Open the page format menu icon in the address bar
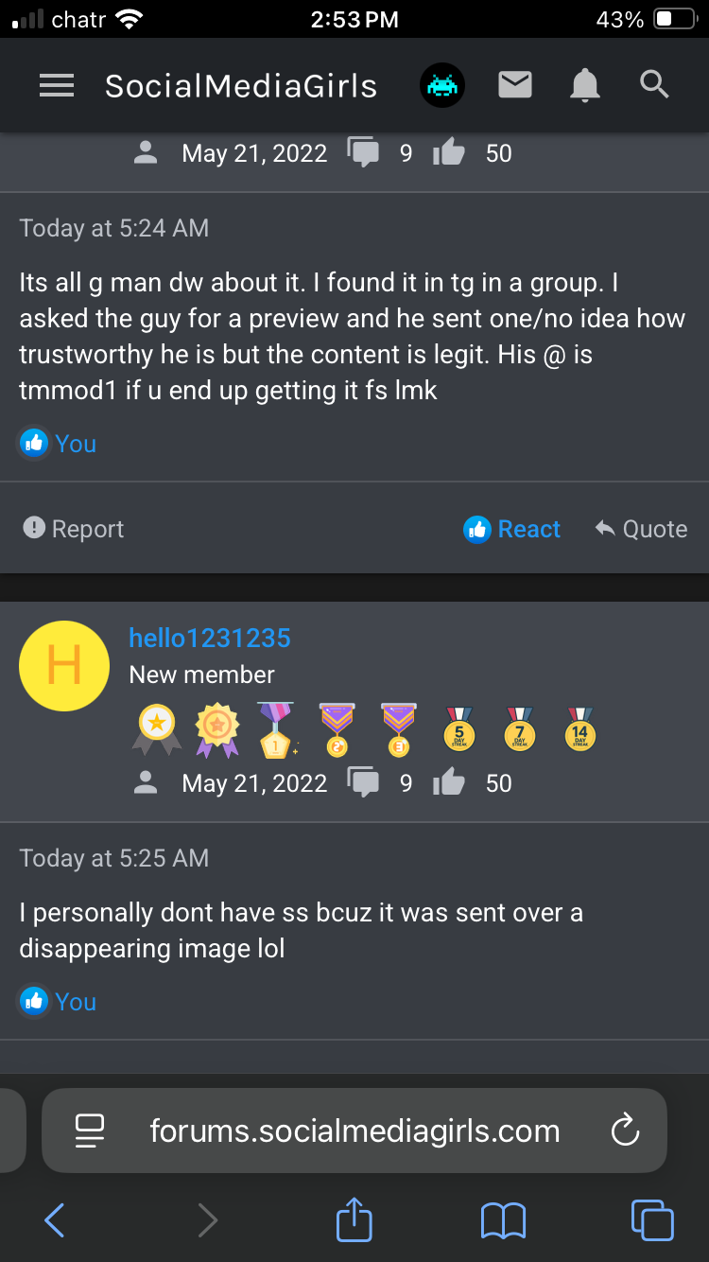This screenshot has height=1262, width=709. 90,1131
